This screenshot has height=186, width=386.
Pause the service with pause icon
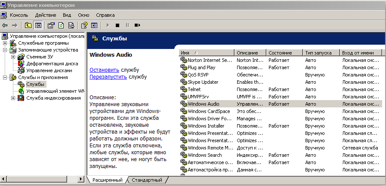pos(127,25)
